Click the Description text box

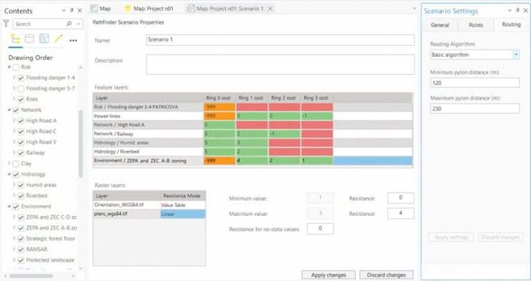(280, 64)
